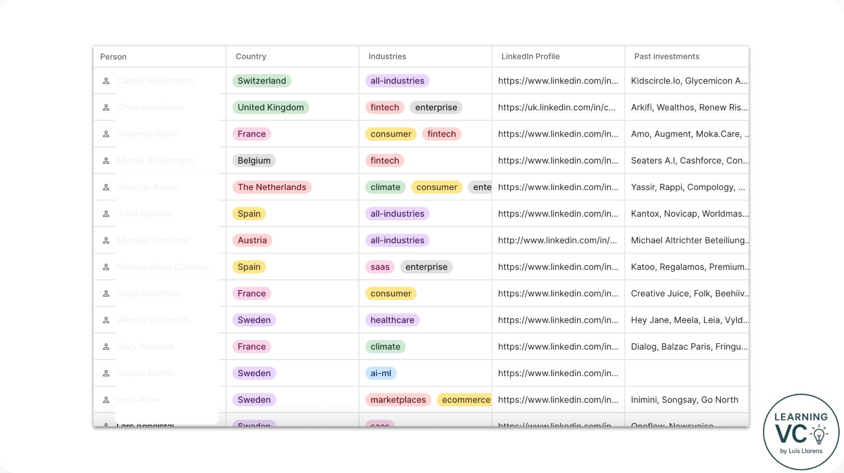Click the fintech tag in the United Kingdom row
Screen dimensions: 844x473
pyautogui.click(x=385, y=107)
